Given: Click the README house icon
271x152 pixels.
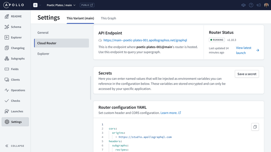Looking at the screenshot, I should point(7,16).
